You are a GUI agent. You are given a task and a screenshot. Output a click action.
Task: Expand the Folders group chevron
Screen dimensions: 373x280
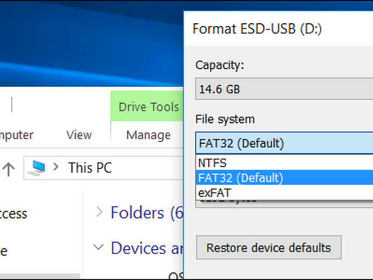[99, 212]
